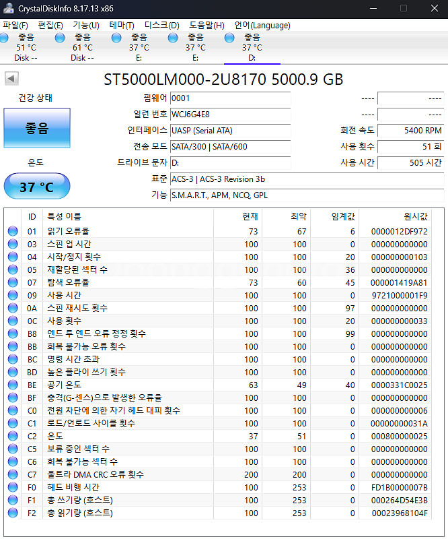Select raw value 9721000001F9
The width and height of the screenshot is (448, 541).
pyautogui.click(x=400, y=295)
